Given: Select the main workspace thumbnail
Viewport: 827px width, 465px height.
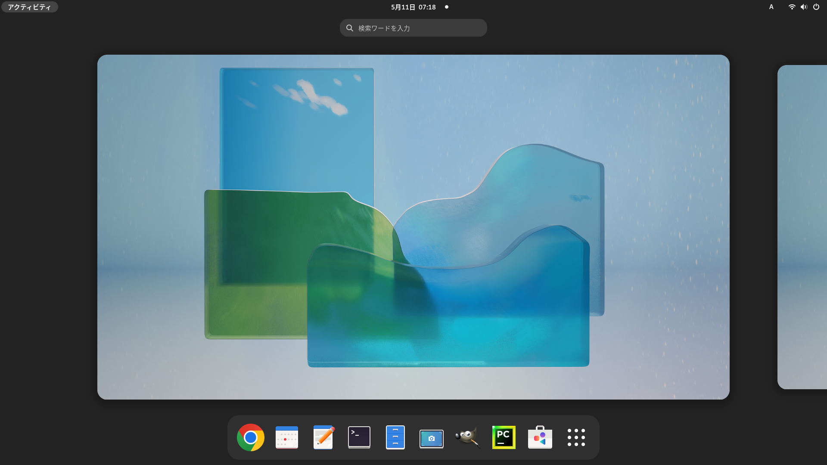Looking at the screenshot, I should (413, 227).
